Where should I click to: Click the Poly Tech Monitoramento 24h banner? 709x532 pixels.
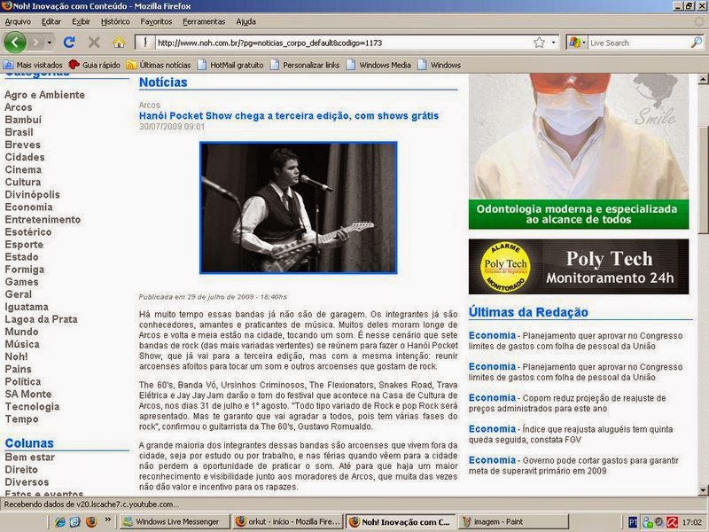579,267
